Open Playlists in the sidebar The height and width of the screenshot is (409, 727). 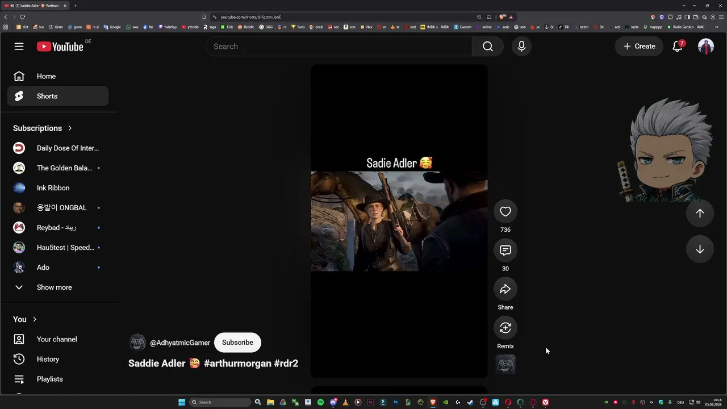pyautogui.click(x=58, y=379)
